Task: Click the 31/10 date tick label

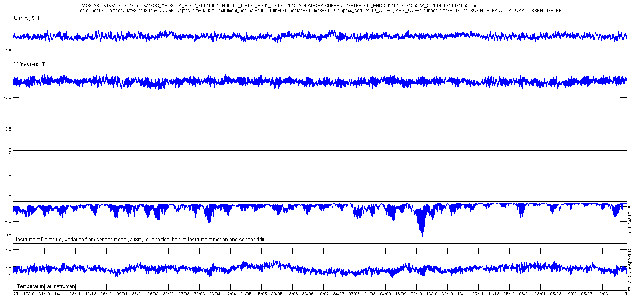Action: [44, 294]
